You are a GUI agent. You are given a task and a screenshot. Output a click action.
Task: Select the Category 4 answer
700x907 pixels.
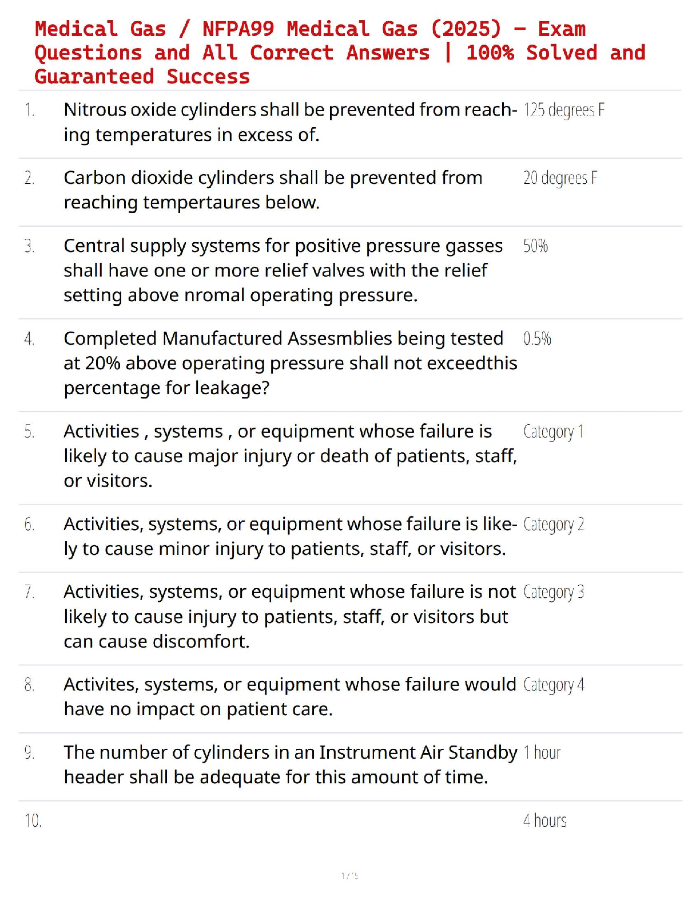pyautogui.click(x=554, y=685)
